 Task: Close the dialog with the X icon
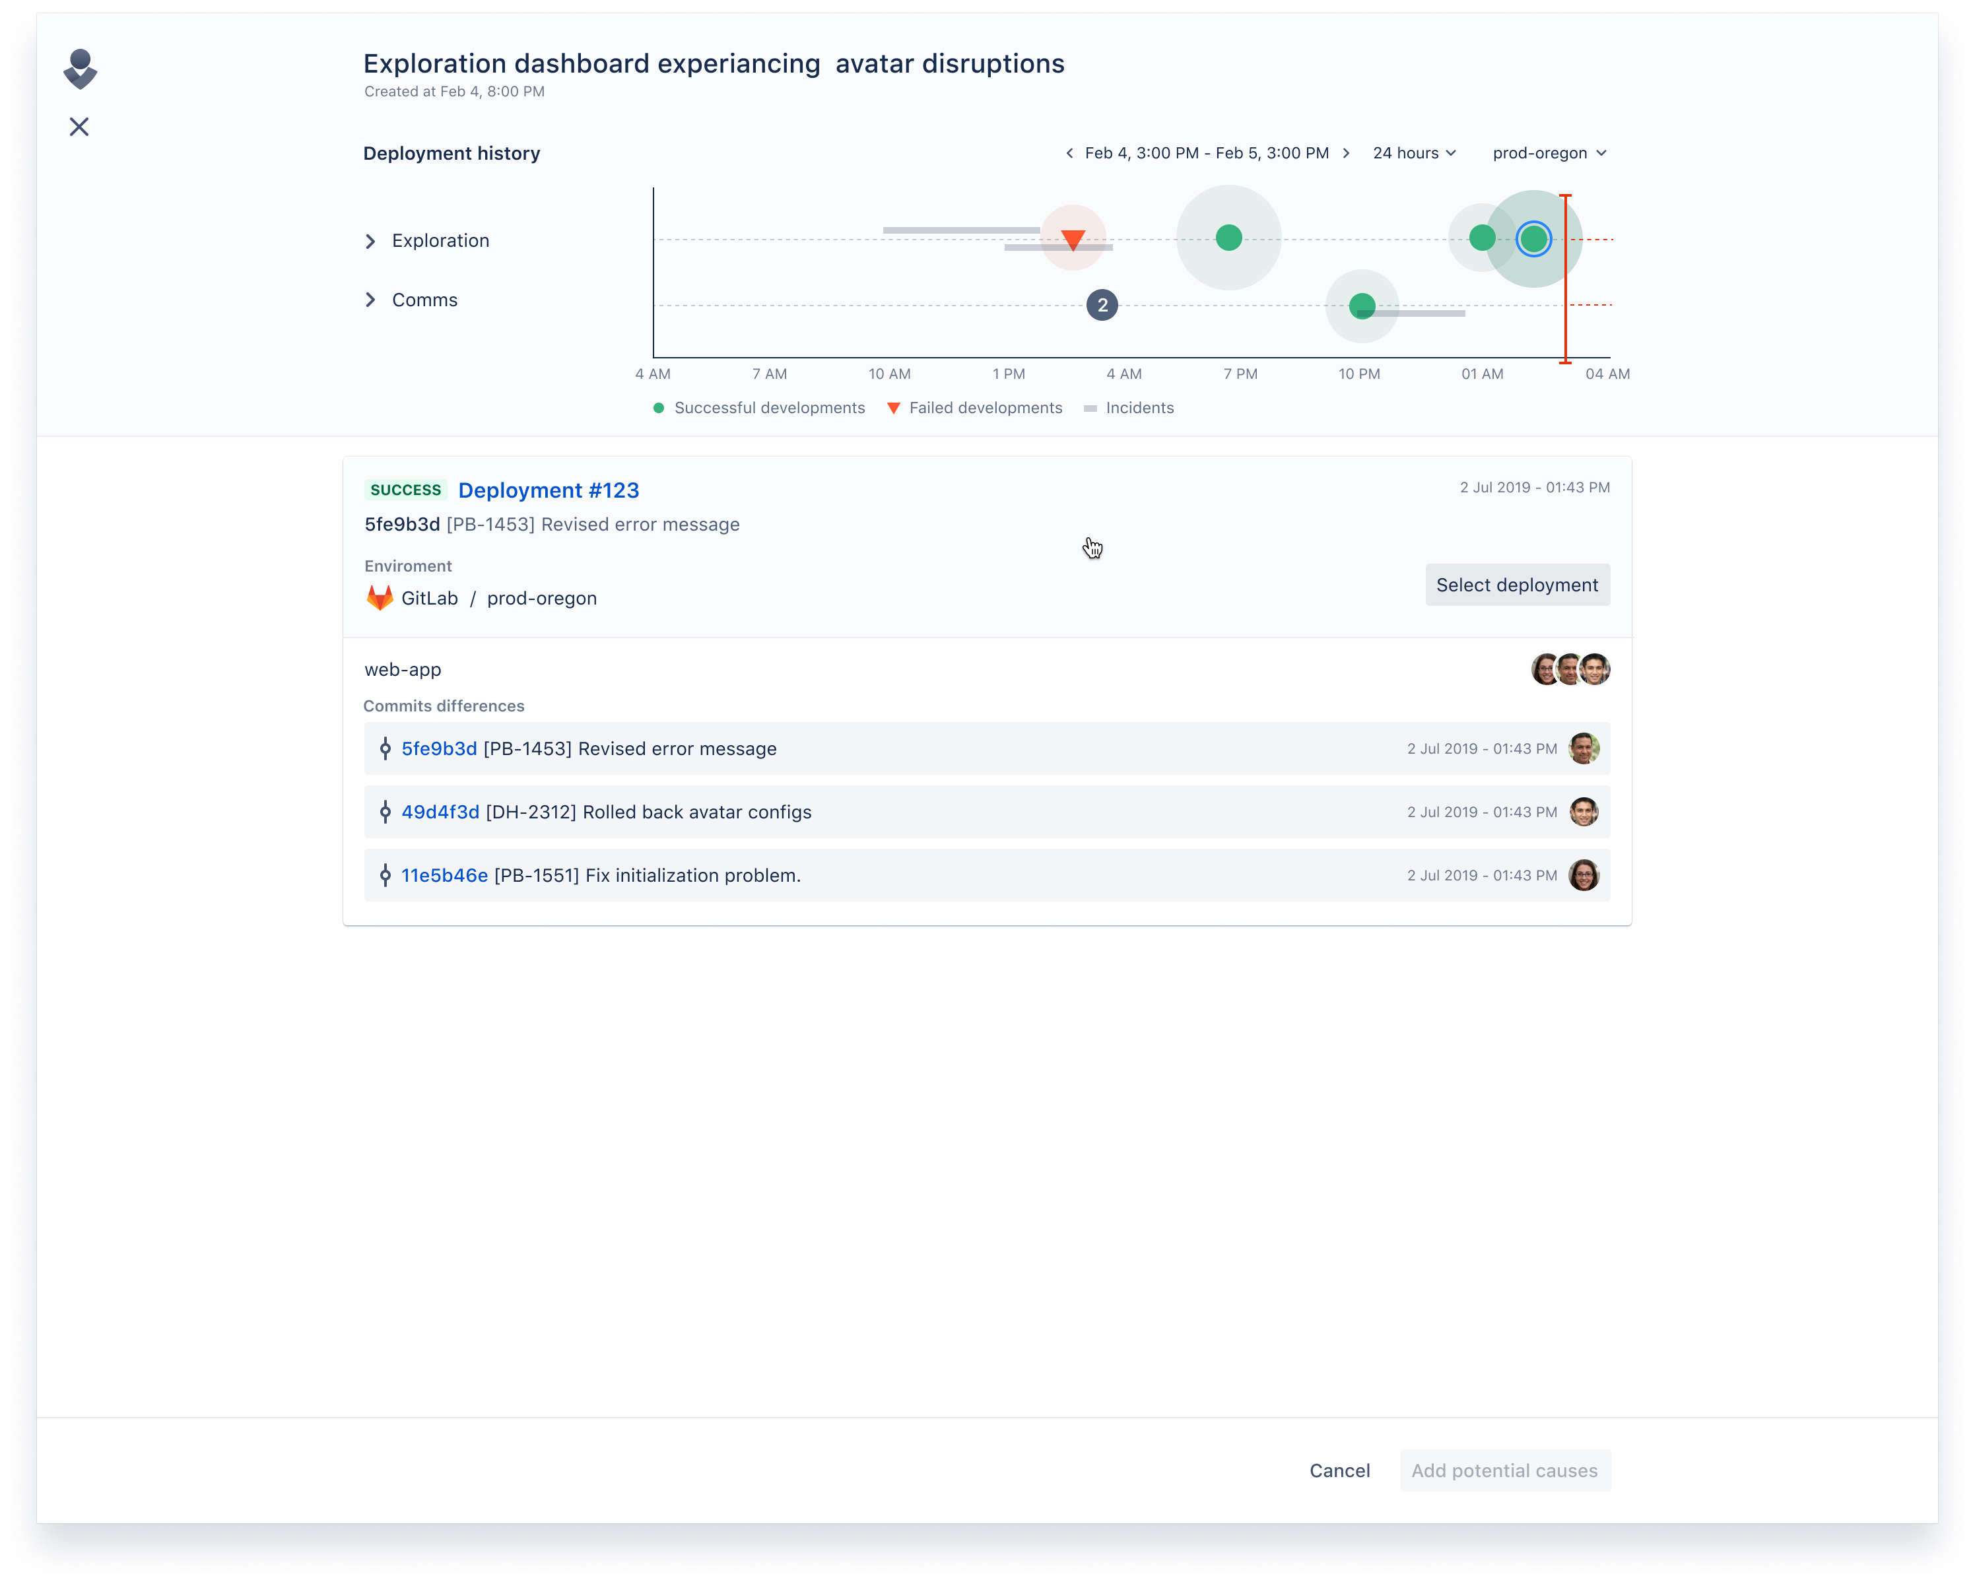(80, 127)
